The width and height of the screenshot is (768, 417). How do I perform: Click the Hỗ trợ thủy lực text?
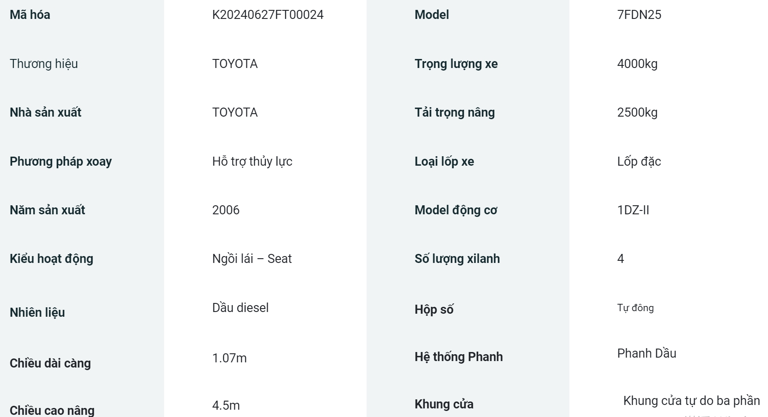pyautogui.click(x=252, y=161)
